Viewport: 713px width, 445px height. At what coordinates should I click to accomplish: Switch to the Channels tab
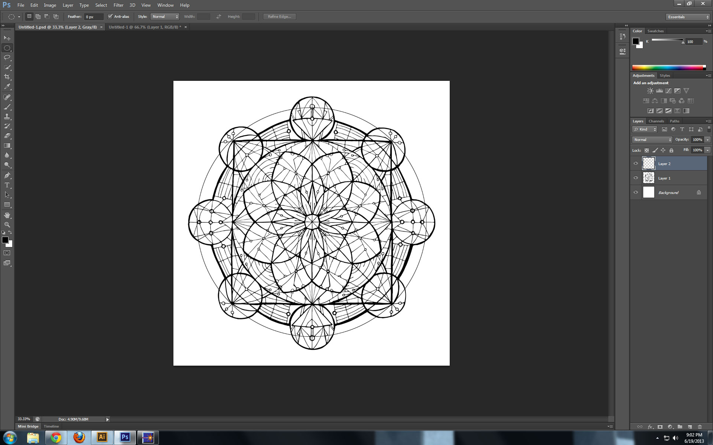[x=656, y=121]
